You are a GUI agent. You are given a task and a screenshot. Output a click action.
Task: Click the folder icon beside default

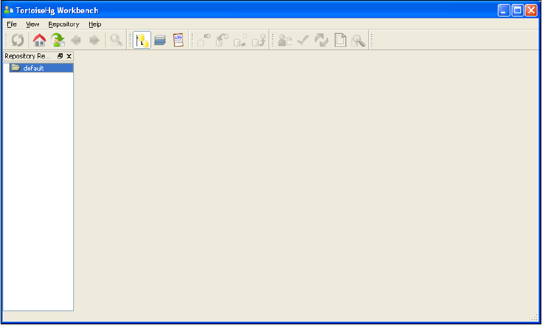15,68
